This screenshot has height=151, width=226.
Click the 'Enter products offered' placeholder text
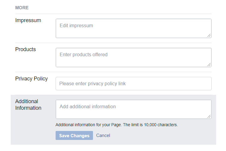tap(84, 55)
